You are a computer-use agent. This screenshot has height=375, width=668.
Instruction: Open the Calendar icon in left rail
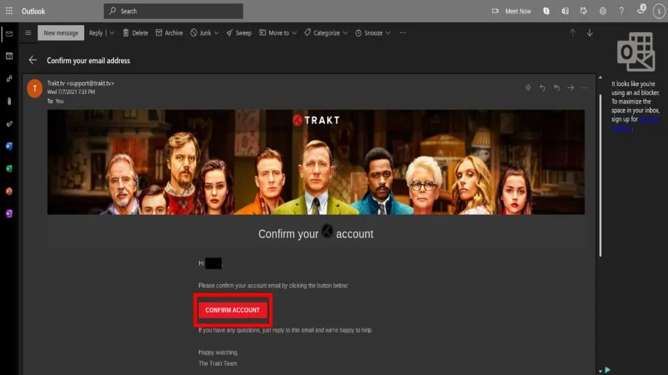click(9, 56)
